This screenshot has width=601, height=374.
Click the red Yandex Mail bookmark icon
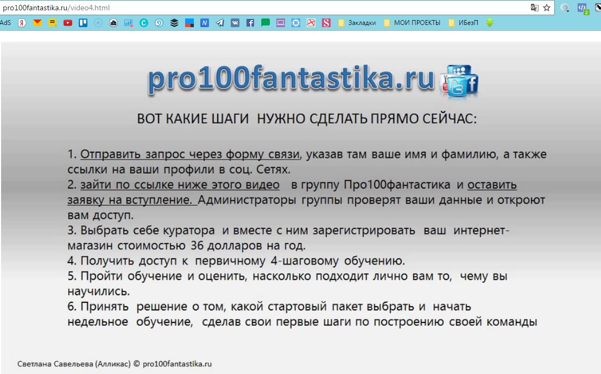(37, 23)
